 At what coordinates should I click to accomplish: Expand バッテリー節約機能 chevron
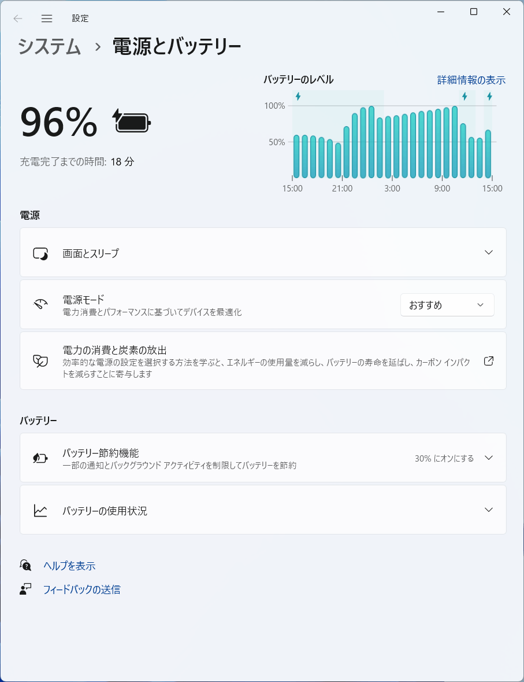(x=488, y=458)
